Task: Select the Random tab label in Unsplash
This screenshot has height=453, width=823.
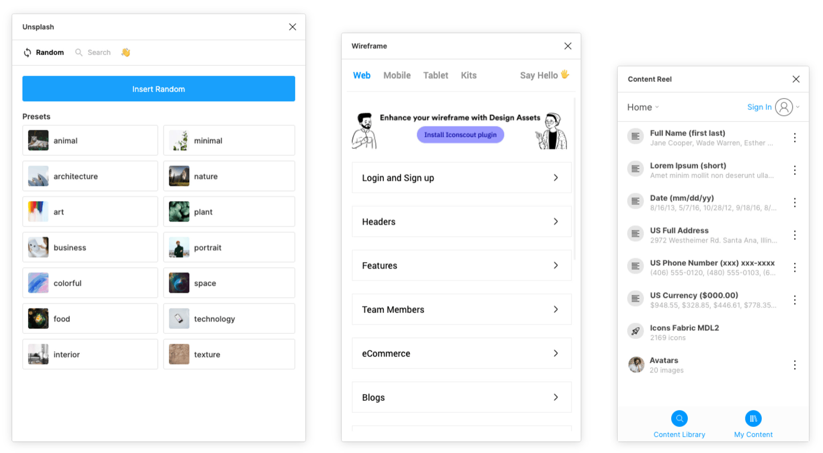Action: pyautogui.click(x=50, y=52)
